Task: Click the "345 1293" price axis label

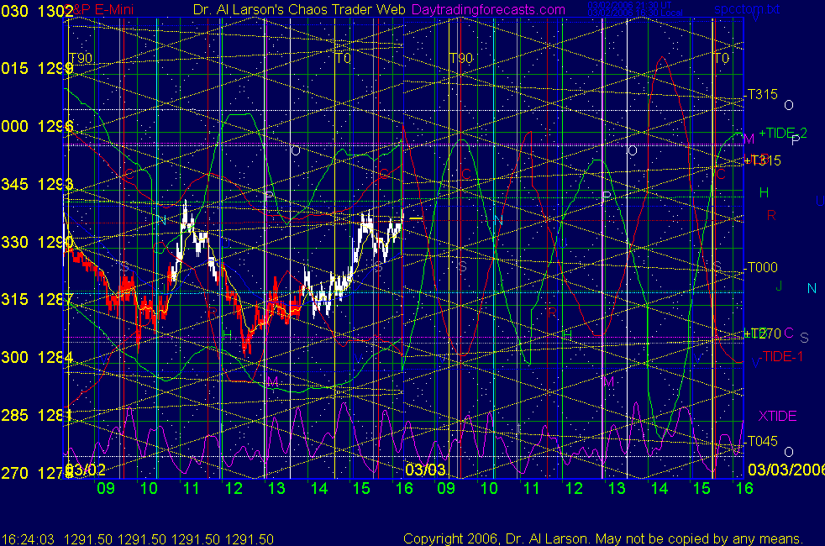Action: [x=37, y=185]
